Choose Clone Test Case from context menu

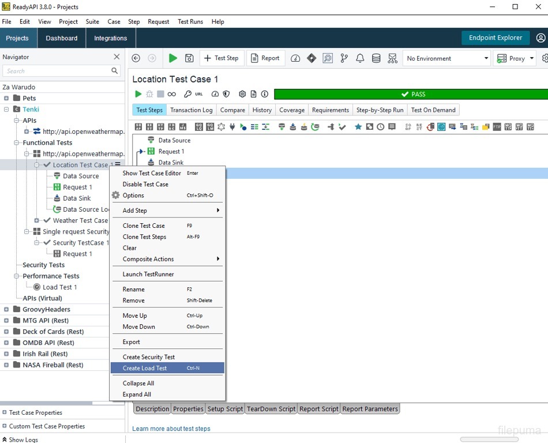coord(144,226)
